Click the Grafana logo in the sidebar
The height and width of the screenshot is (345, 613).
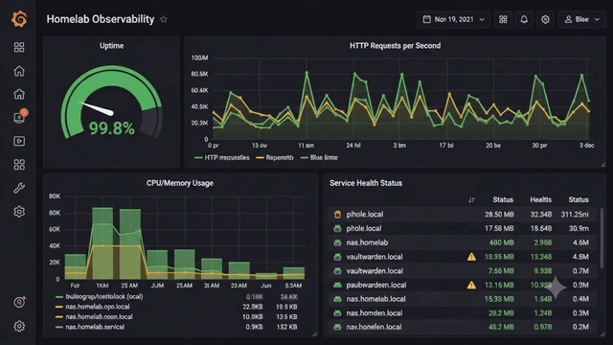click(19, 19)
